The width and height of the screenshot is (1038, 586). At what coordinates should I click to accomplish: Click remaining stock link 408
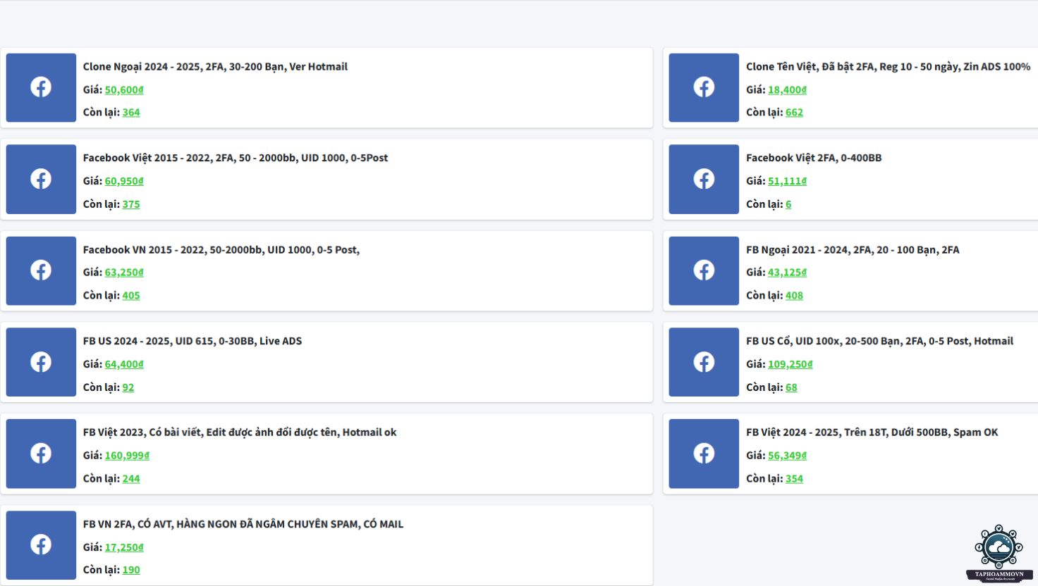point(795,296)
